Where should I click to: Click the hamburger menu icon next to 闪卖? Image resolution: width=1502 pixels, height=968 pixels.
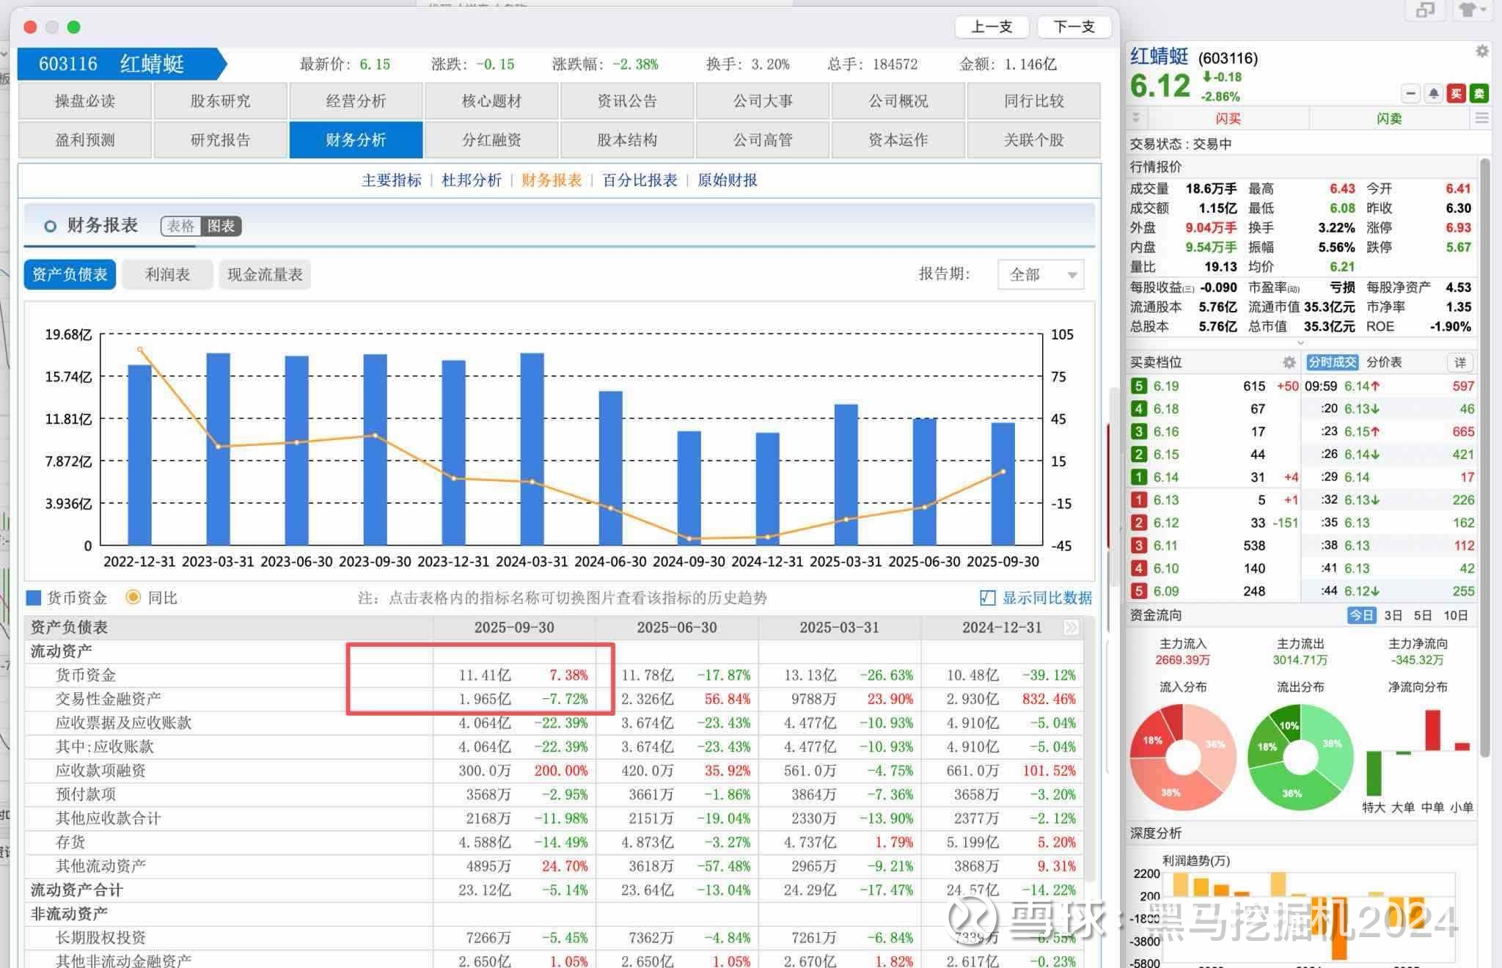coord(1481,119)
